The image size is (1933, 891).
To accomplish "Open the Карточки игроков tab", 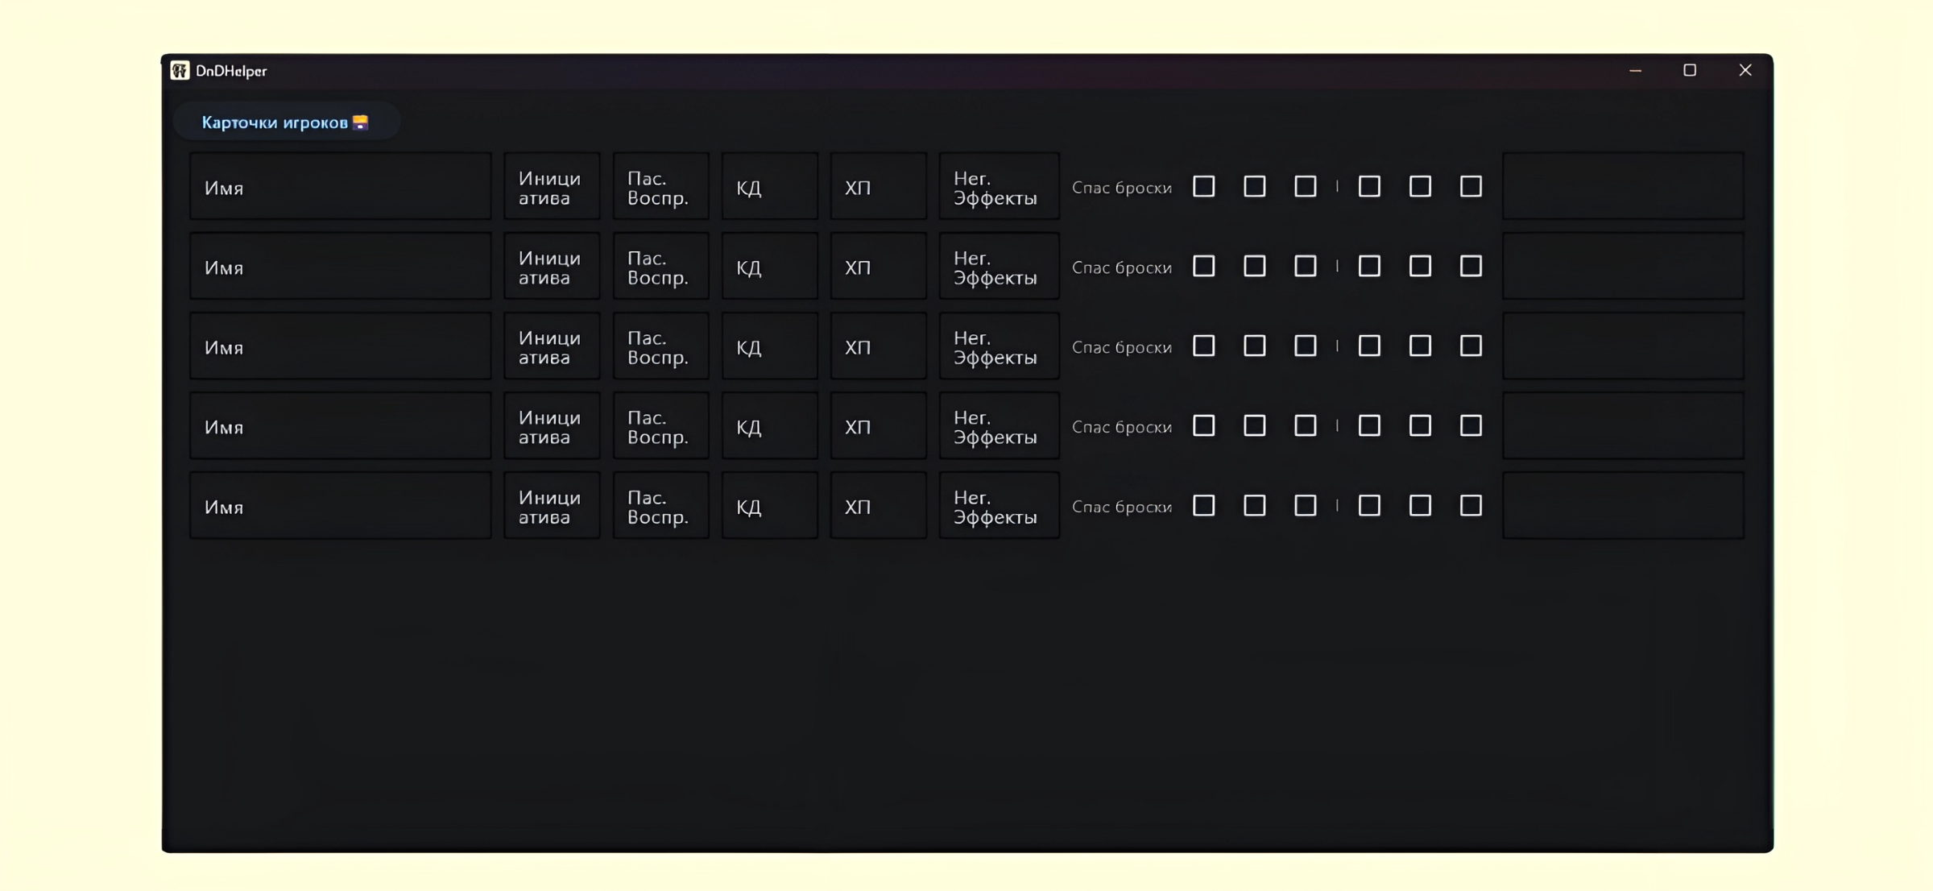I will [285, 122].
